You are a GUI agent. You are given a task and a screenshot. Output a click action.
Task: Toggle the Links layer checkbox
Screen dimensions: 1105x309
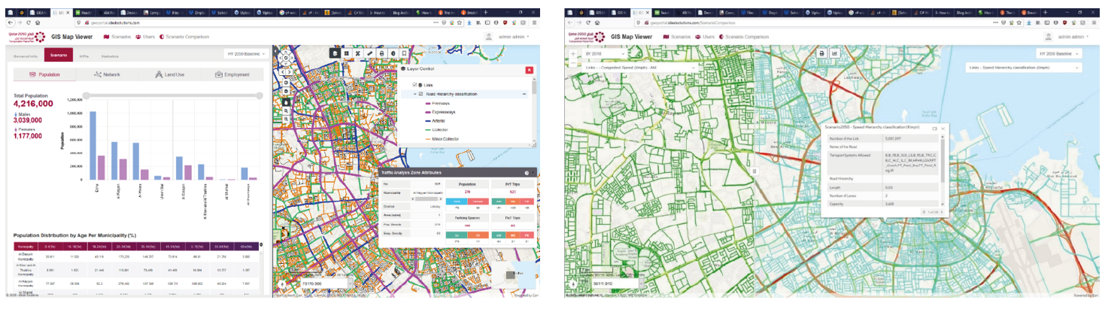click(414, 85)
